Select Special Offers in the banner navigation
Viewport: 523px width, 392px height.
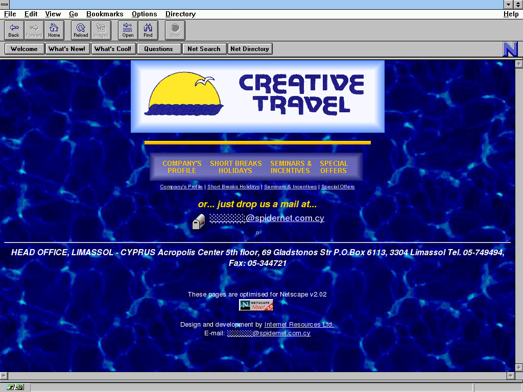(334, 167)
